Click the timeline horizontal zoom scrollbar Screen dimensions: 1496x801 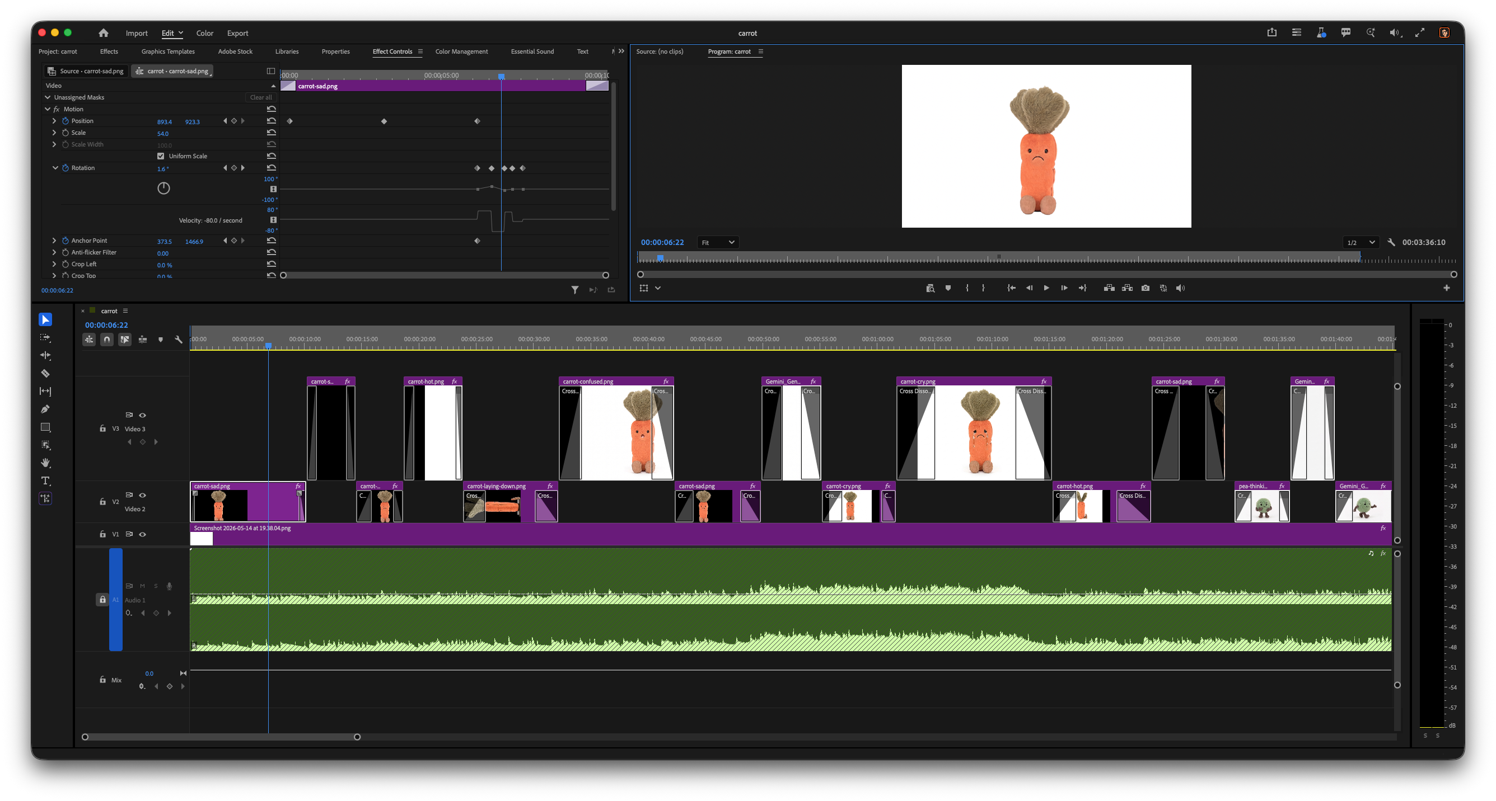coord(221,737)
